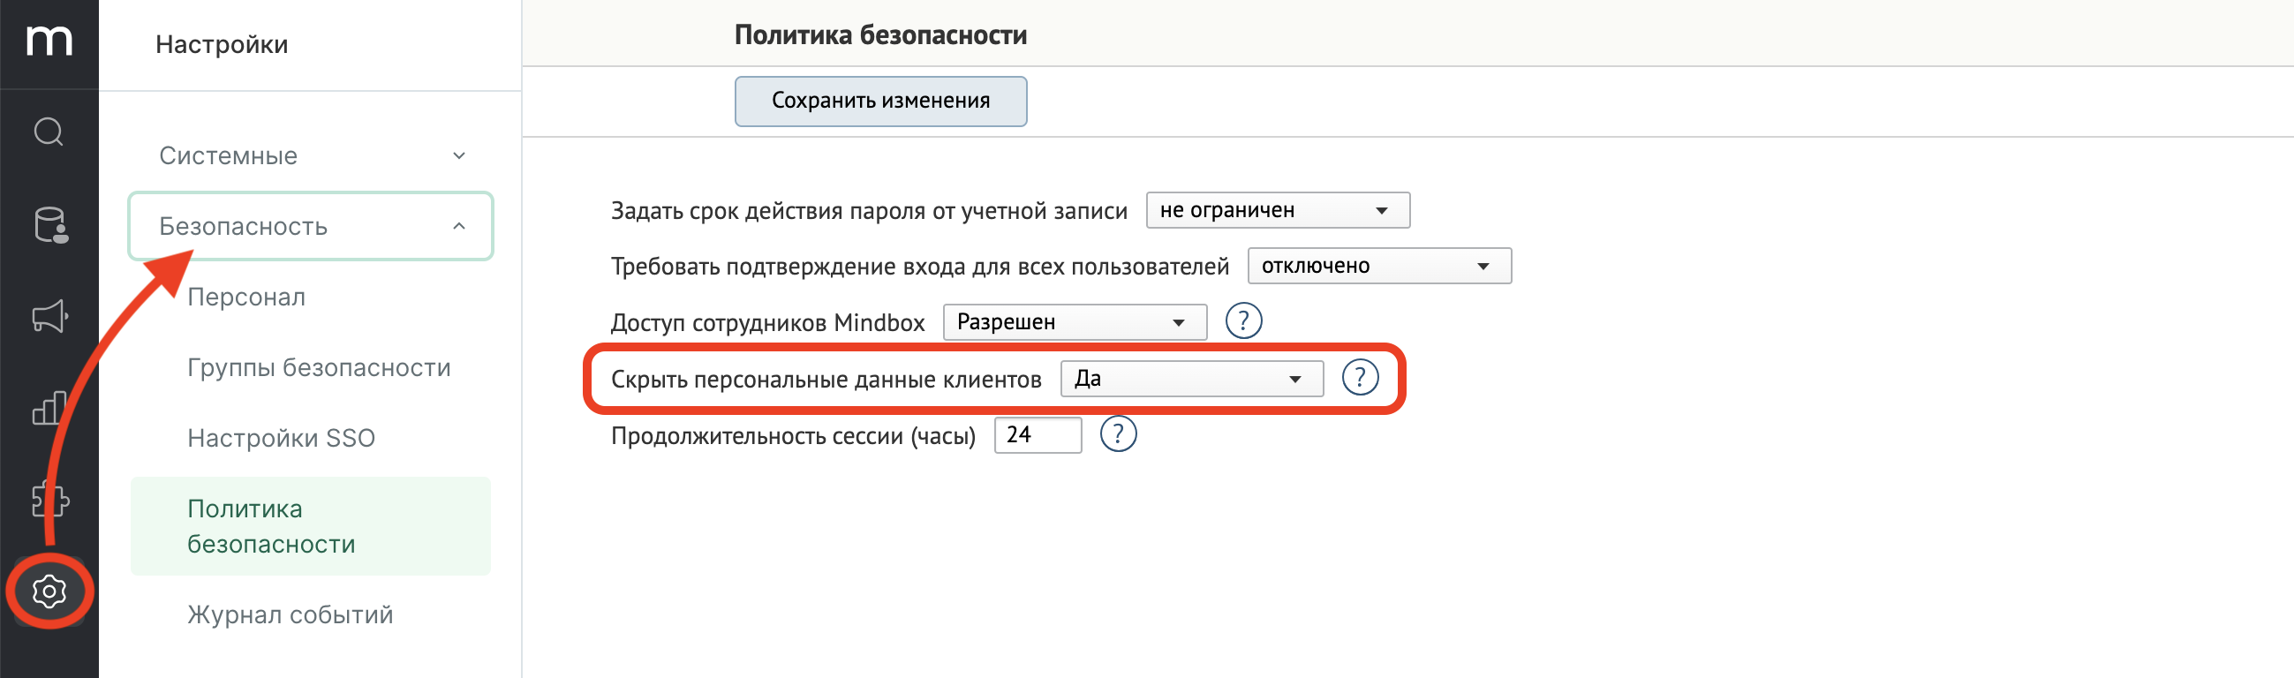This screenshot has height=678, width=2294.
Task: Go to Настройки SSO menu item
Action: tap(282, 439)
